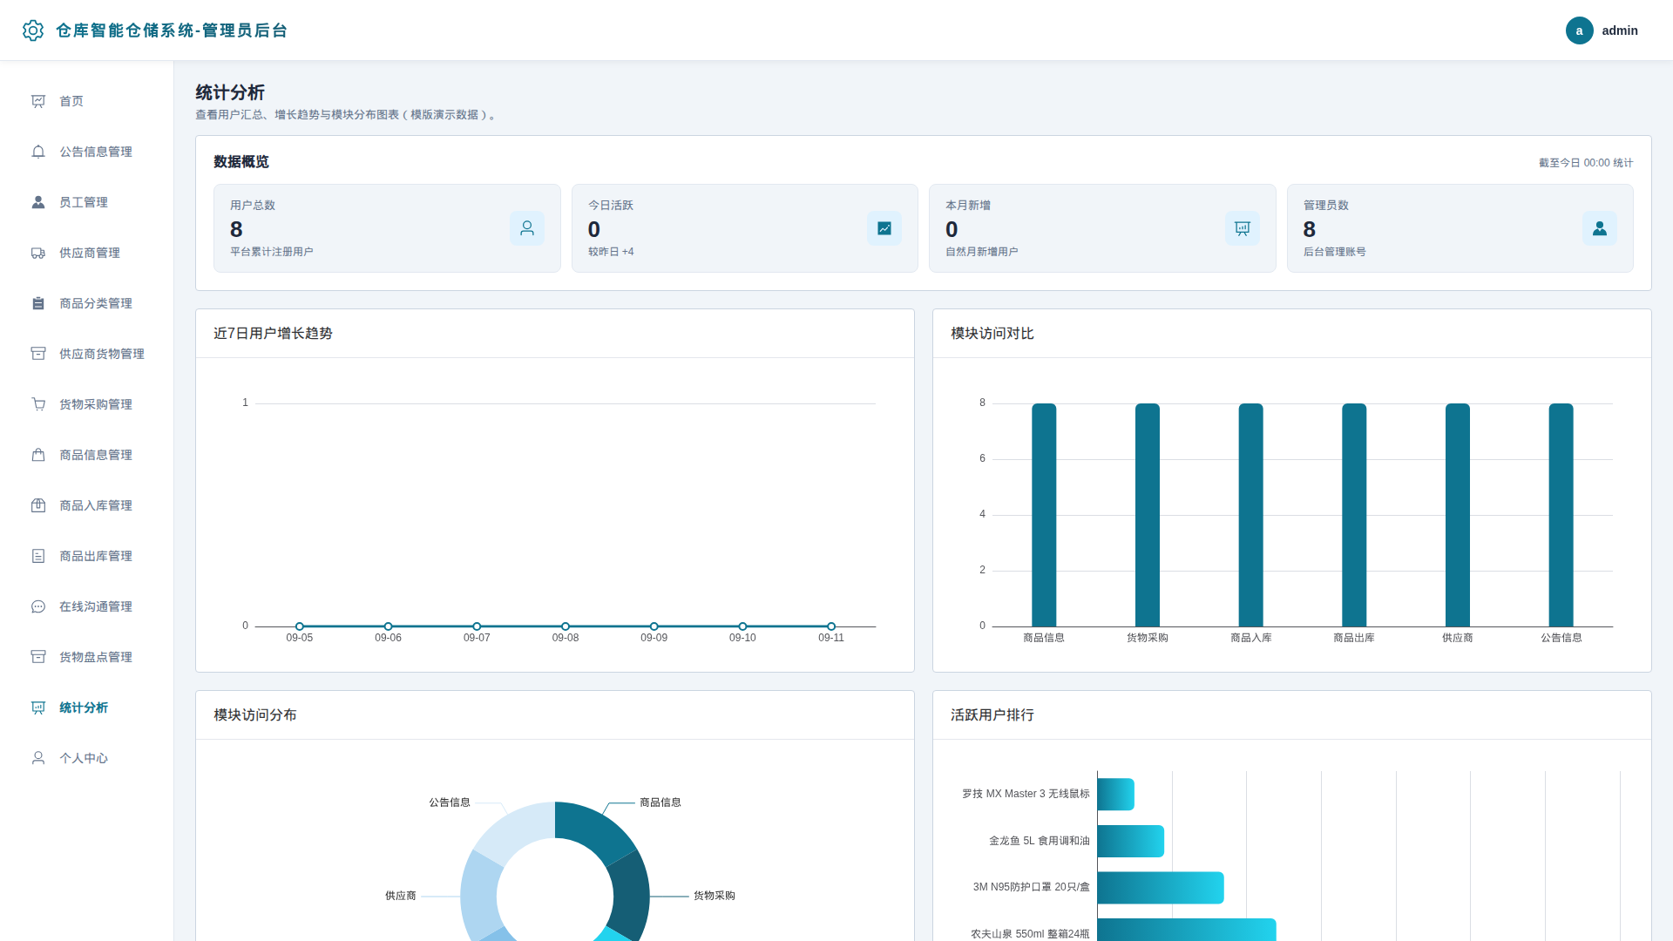Click the 农夫山泉 550ml ranking bar
Screen dimensions: 1673x941
coord(1187,930)
